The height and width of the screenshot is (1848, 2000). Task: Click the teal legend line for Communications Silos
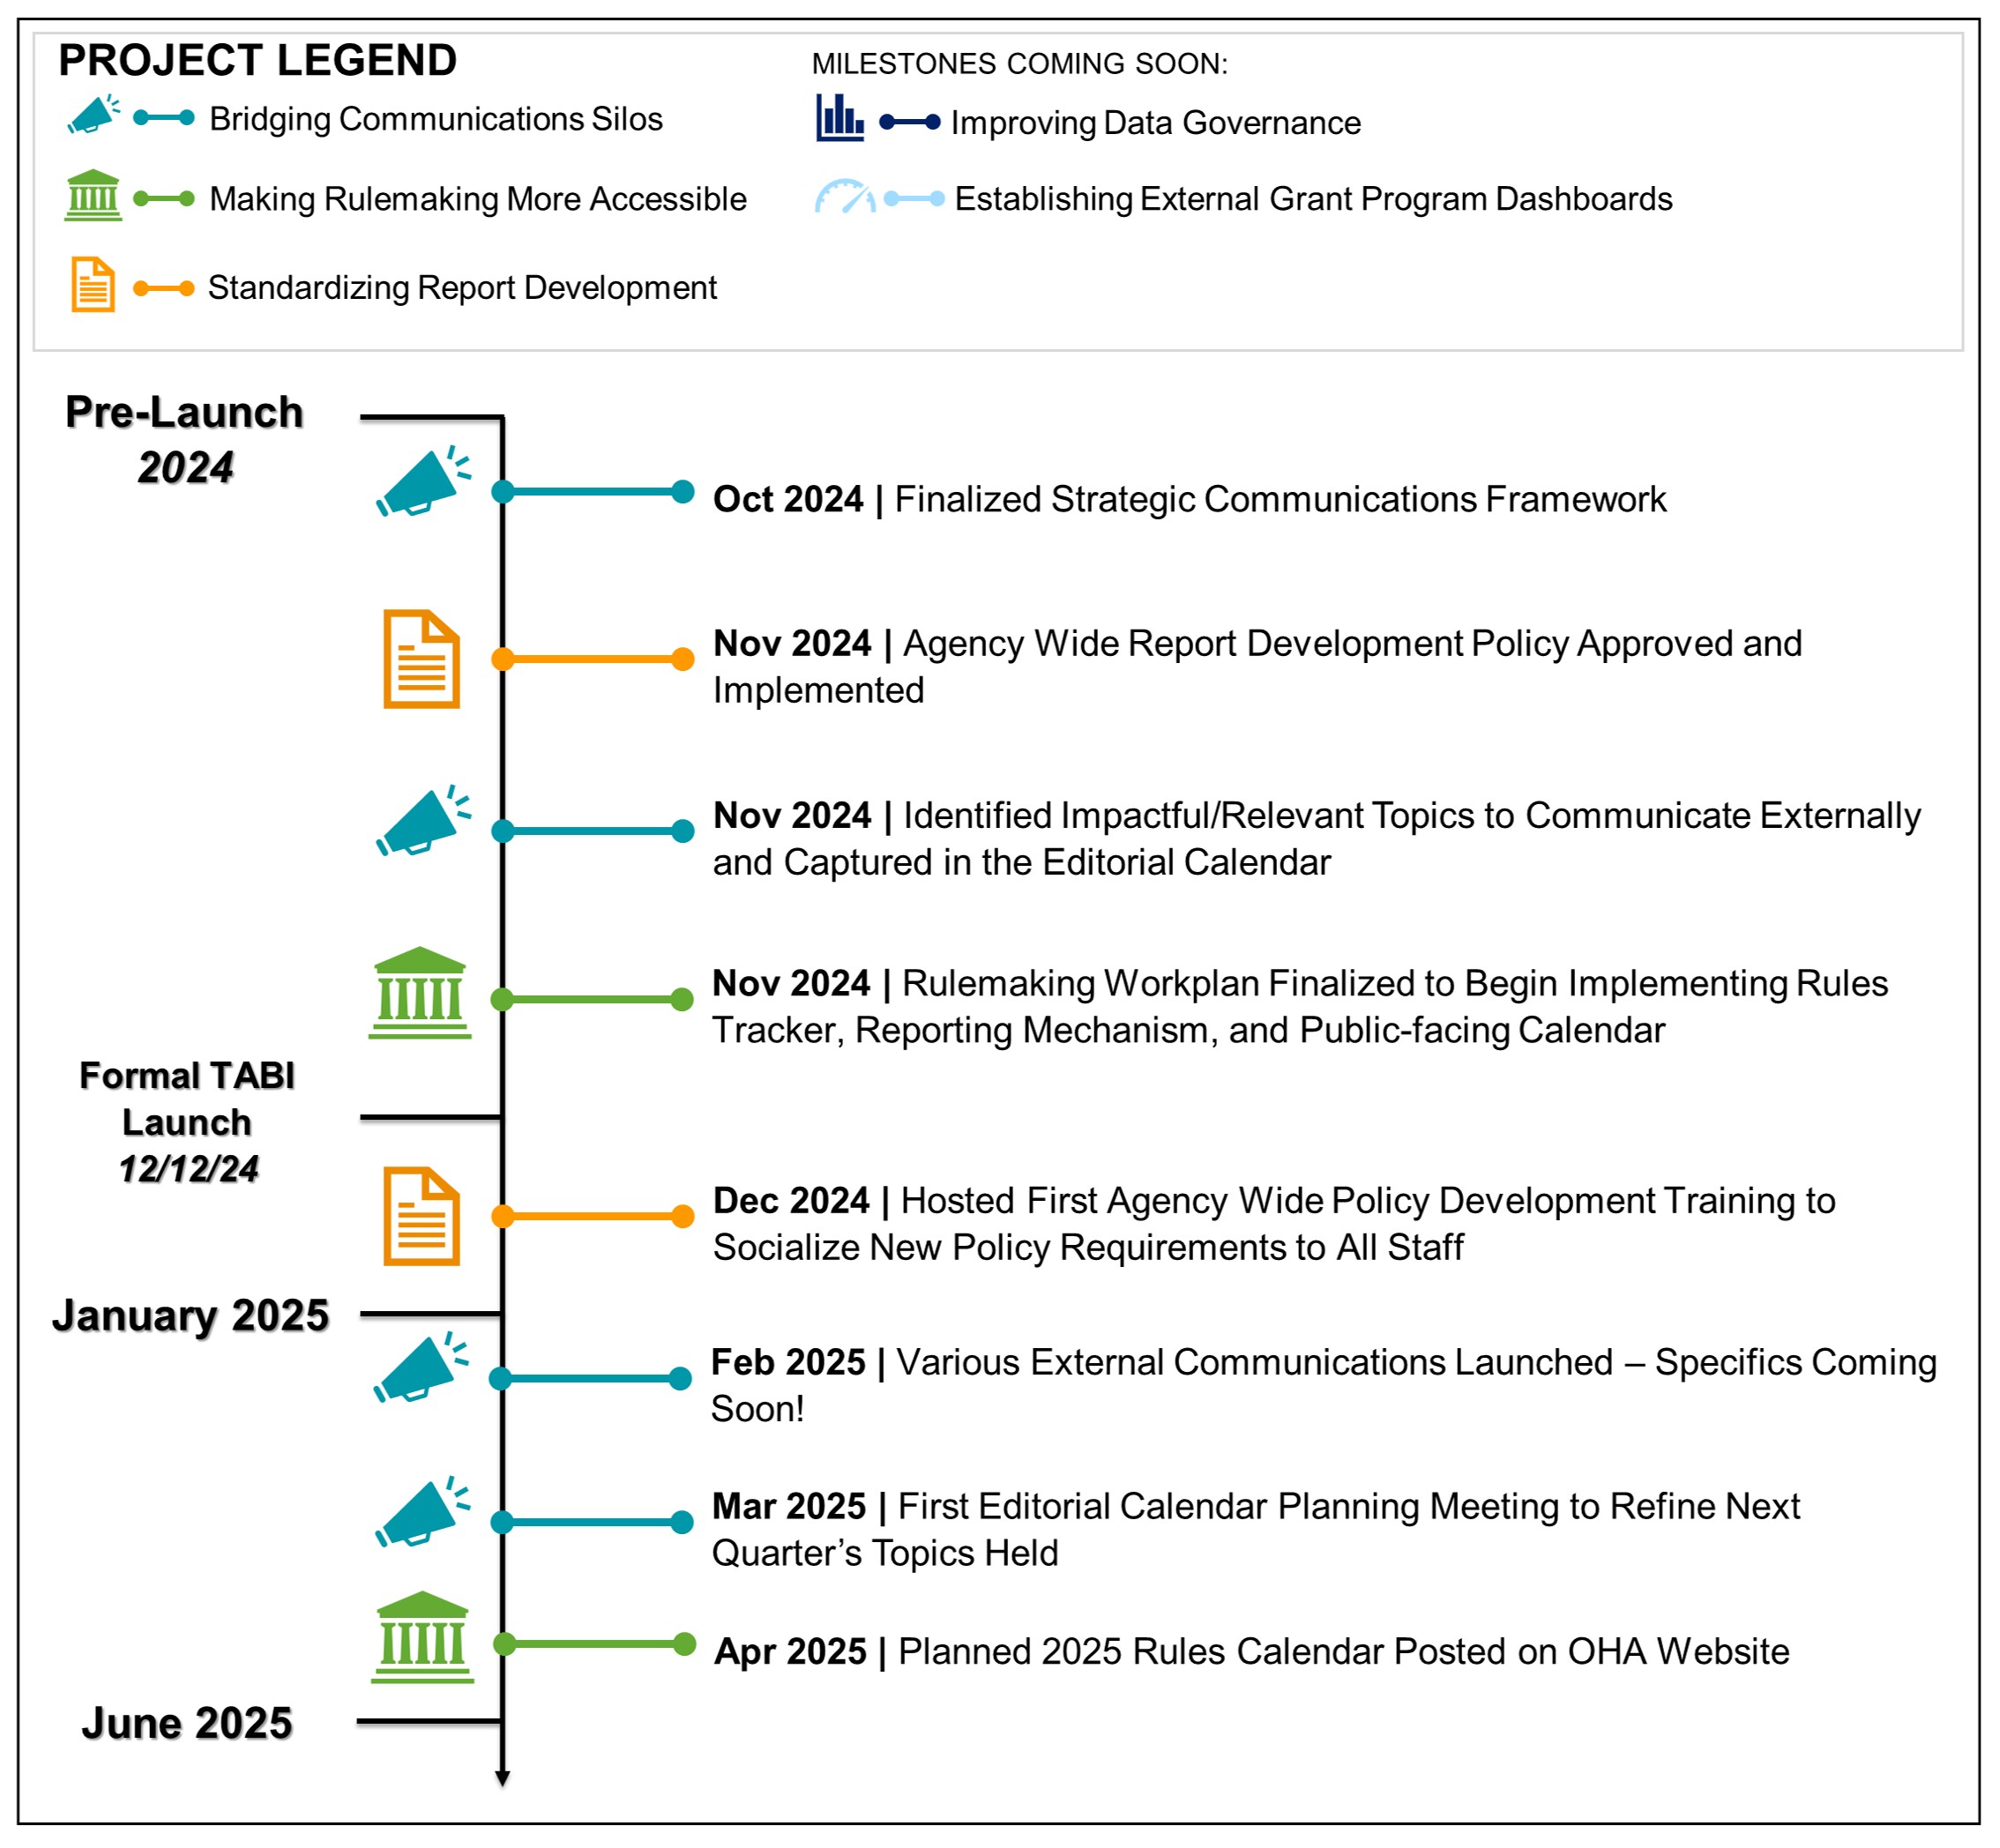(164, 118)
